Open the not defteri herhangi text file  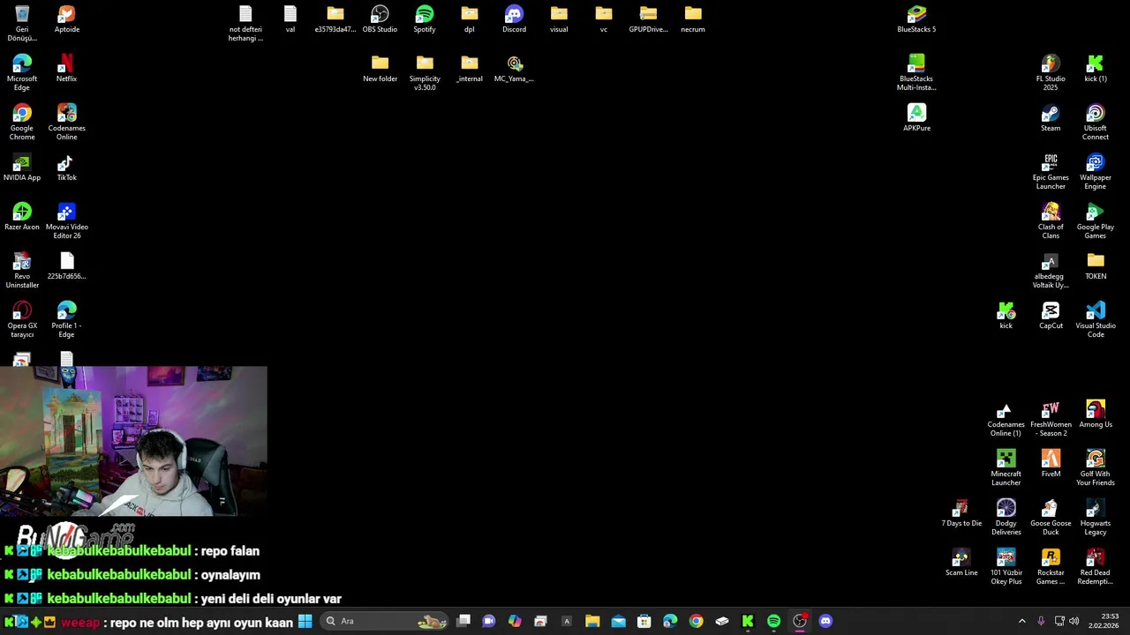pos(245,24)
